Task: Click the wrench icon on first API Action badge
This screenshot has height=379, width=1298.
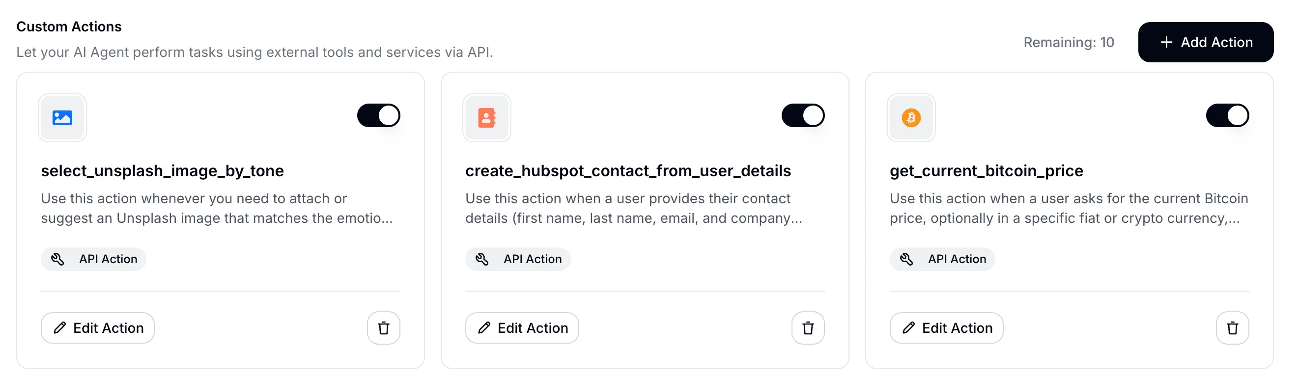Action: point(58,259)
